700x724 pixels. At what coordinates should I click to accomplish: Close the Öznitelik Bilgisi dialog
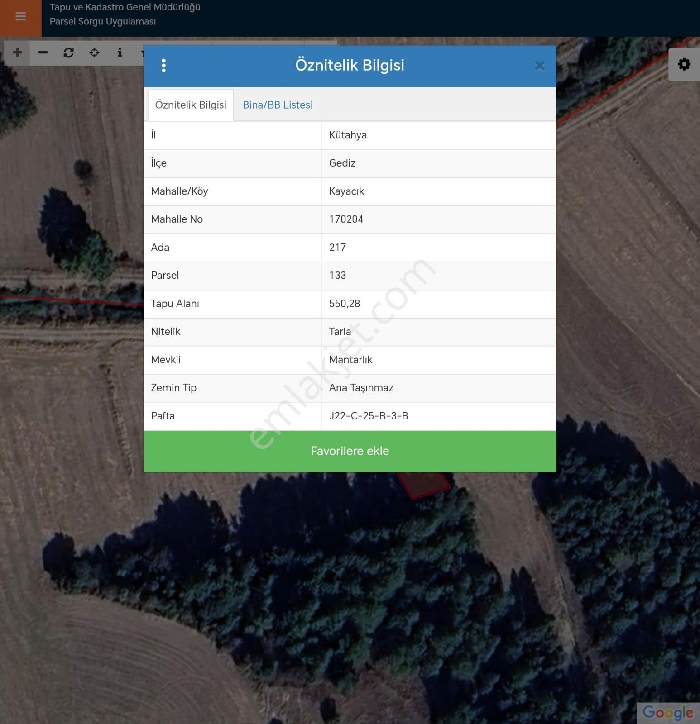tap(540, 66)
